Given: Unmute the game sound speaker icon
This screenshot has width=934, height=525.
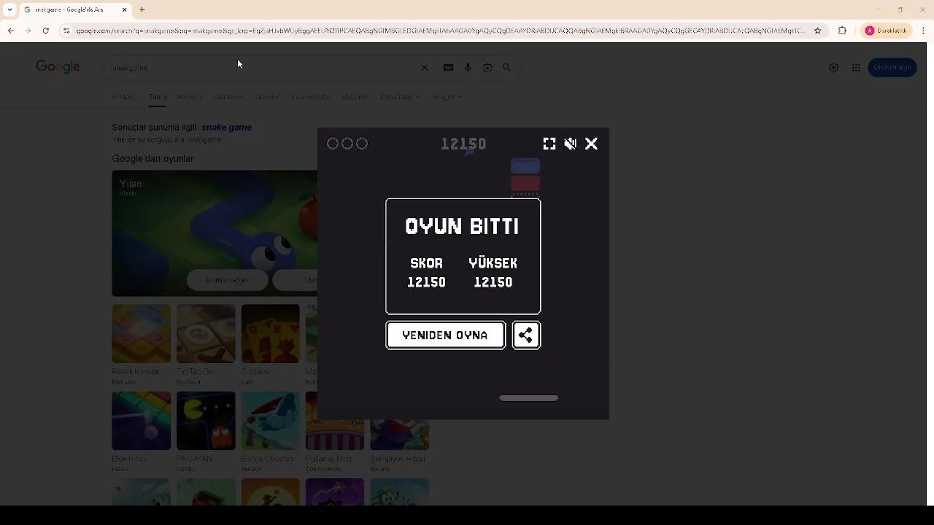Looking at the screenshot, I should 571,144.
